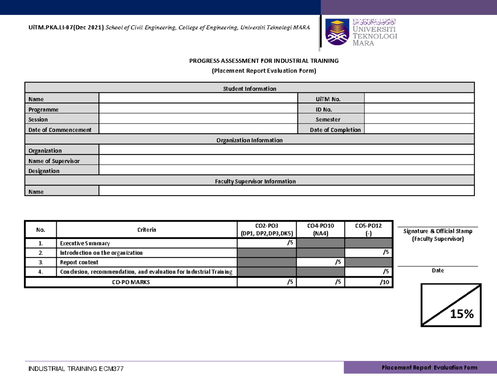The image size is (497, 384).
Task: Click the 'Executive Summary' criteria row
Action: (146, 243)
